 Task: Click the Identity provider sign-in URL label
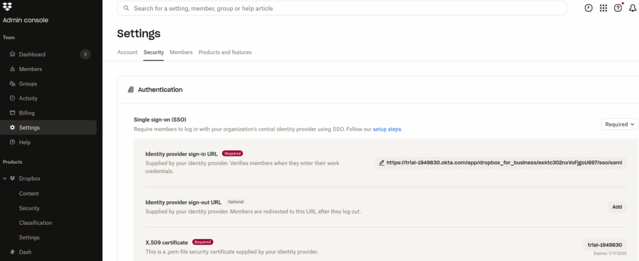click(x=182, y=154)
